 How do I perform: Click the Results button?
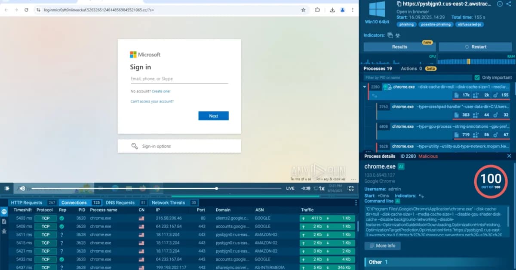point(399,46)
